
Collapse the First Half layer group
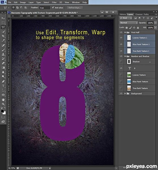point(125,32)
